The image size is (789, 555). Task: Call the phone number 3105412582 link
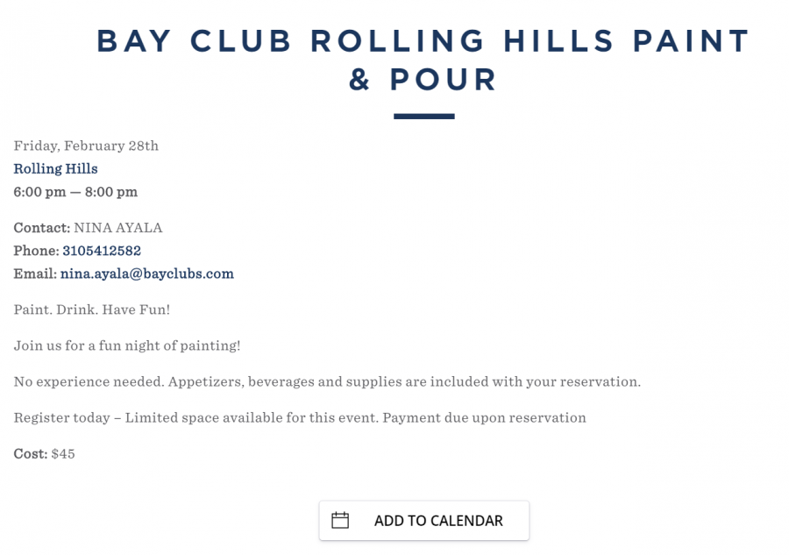[x=102, y=251]
